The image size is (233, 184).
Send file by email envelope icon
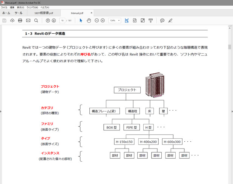tap(28, 20)
